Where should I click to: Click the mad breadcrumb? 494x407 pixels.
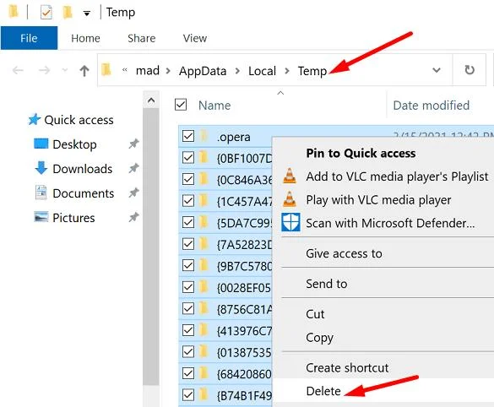[148, 71]
